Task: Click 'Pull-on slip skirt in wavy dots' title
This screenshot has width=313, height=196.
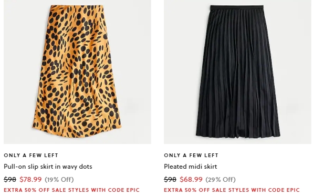Action: (x=48, y=167)
